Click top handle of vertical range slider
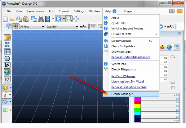The width and height of the screenshot is (186, 128). (x=173, y=57)
